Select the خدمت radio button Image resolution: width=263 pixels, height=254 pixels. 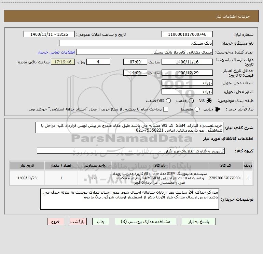click(191, 101)
